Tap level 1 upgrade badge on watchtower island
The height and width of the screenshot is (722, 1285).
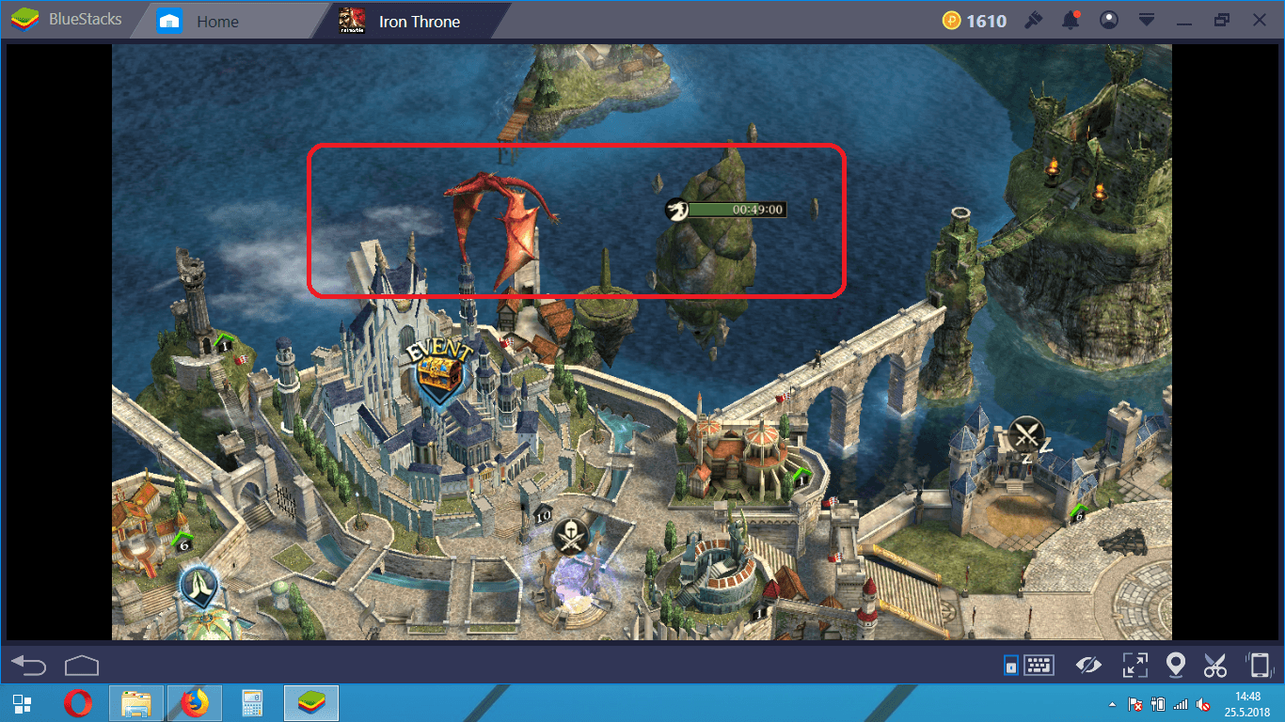[223, 343]
